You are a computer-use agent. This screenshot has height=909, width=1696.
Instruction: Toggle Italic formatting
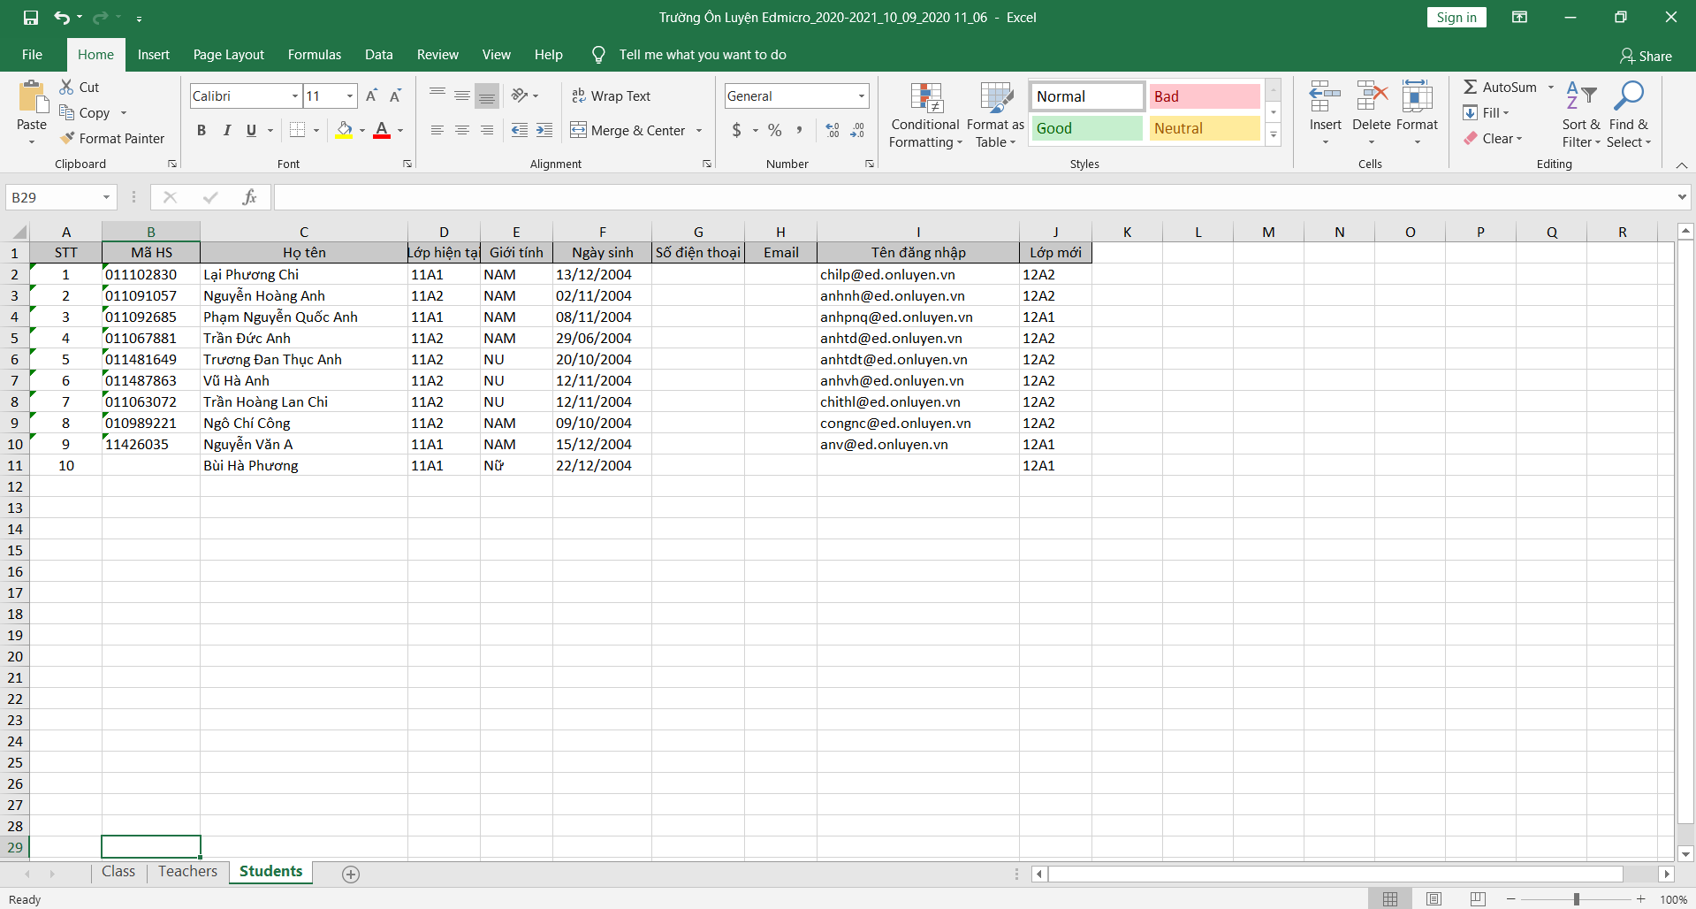[226, 130]
